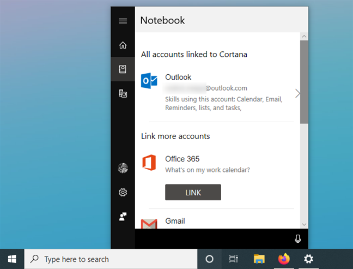
Task: Click the Notebook page title
Action: point(162,20)
